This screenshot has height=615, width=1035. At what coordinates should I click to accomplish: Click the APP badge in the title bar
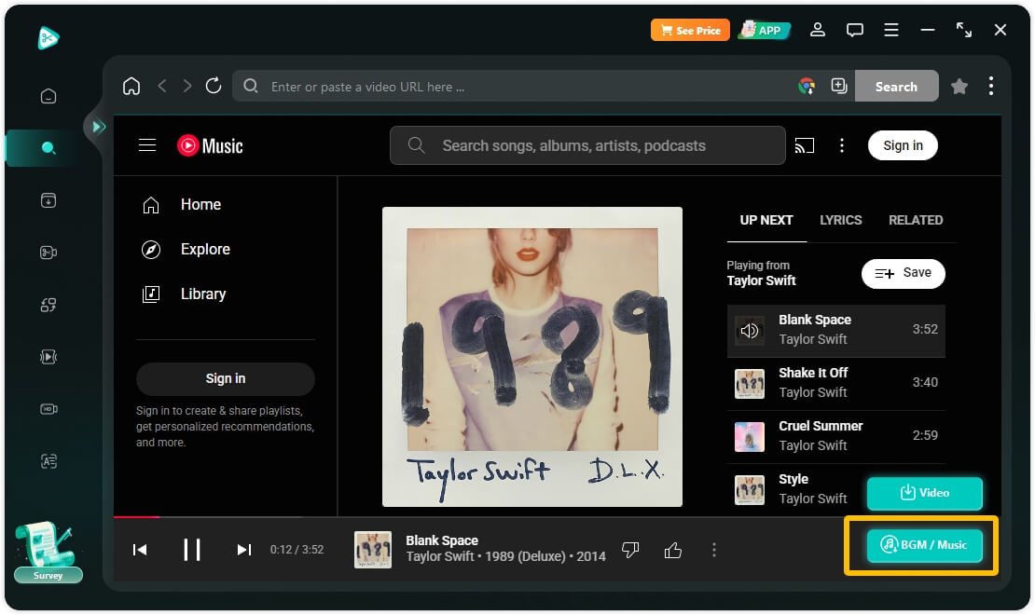(764, 30)
